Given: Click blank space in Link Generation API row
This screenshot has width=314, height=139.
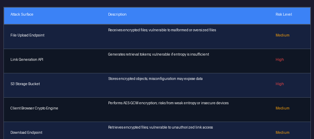Looking at the screenshot, I should coord(160,66).
